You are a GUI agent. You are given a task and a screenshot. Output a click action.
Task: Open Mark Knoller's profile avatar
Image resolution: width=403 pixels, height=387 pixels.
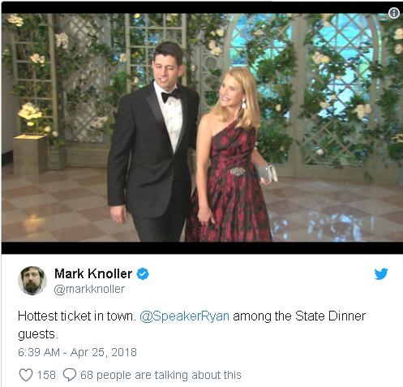[32, 281]
